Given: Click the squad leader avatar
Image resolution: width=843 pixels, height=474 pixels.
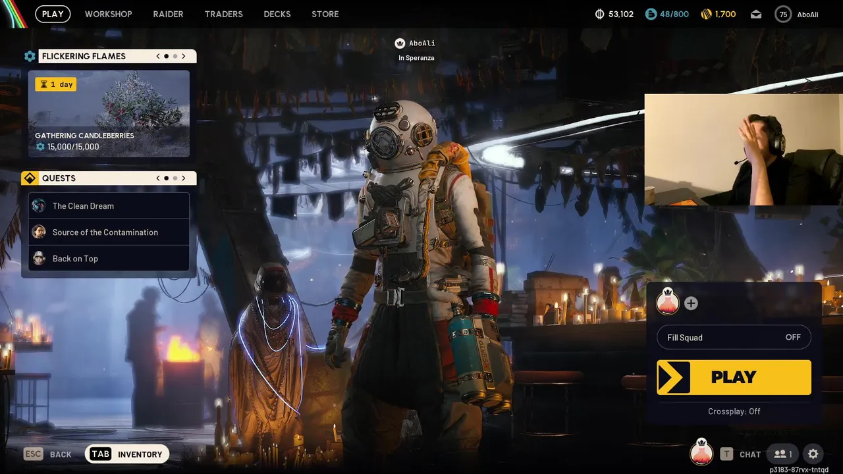Looking at the screenshot, I should click(668, 302).
